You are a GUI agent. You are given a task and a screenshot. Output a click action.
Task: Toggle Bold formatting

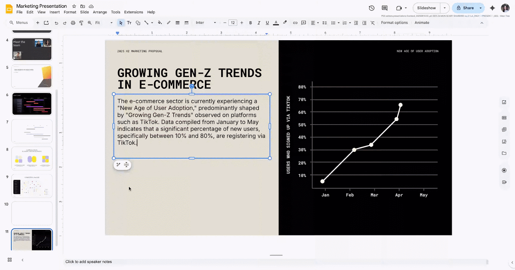pyautogui.click(x=250, y=23)
